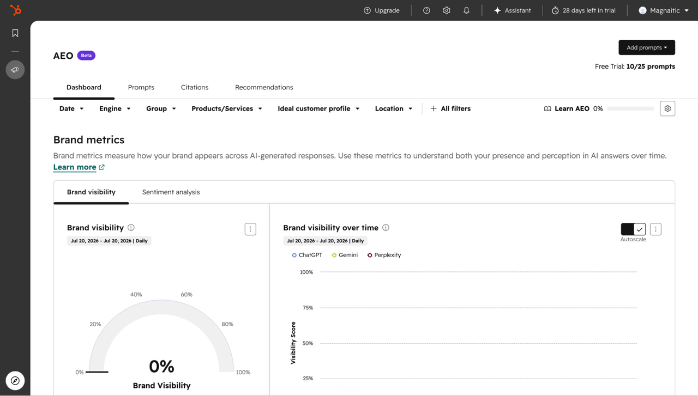Open the AEO settings gear button
This screenshot has width=698, height=396.
click(667, 108)
